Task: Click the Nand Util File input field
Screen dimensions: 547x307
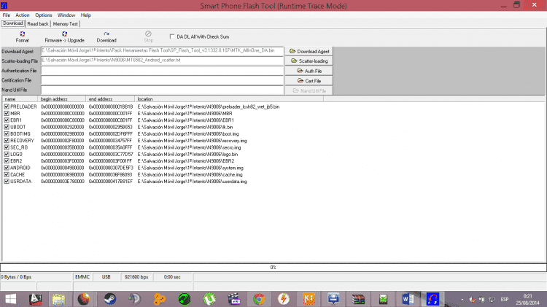Action: coord(162,90)
